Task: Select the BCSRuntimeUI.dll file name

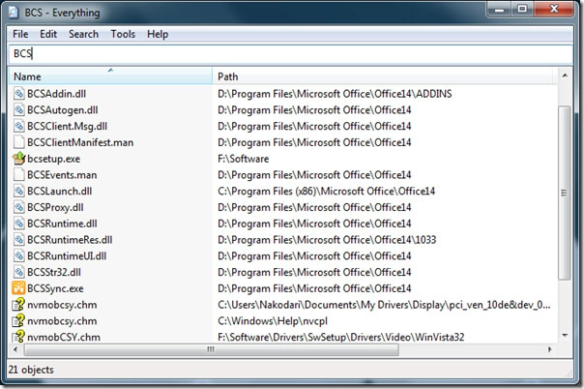Action: (x=67, y=256)
